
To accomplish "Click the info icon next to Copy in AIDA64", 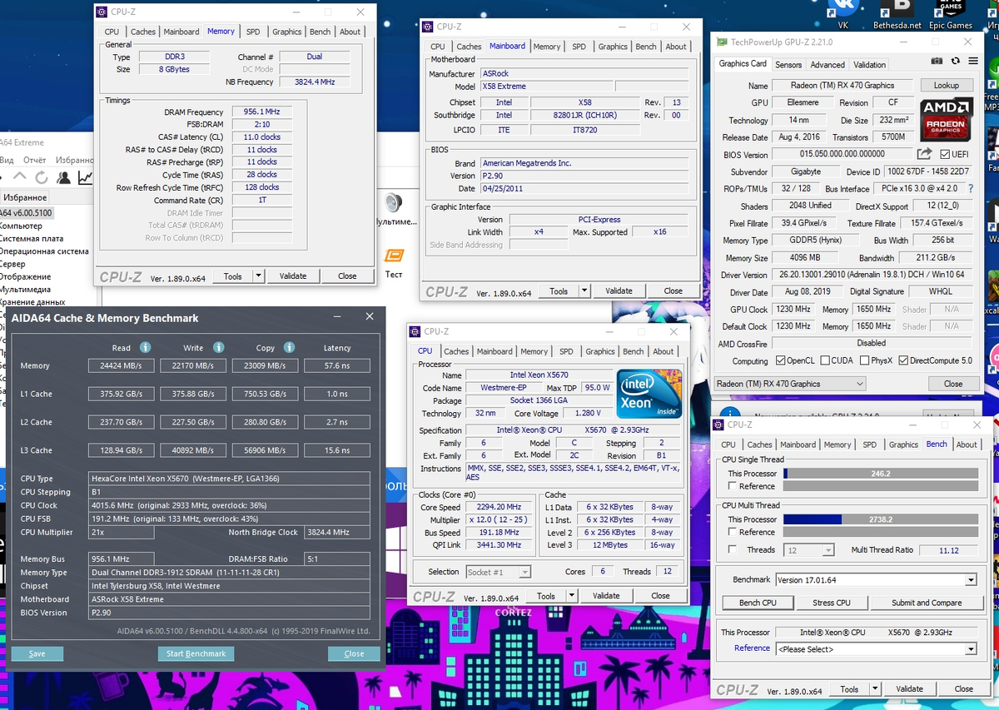I will pos(289,347).
